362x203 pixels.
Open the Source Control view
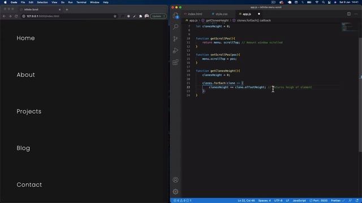pyautogui.click(x=175, y=39)
